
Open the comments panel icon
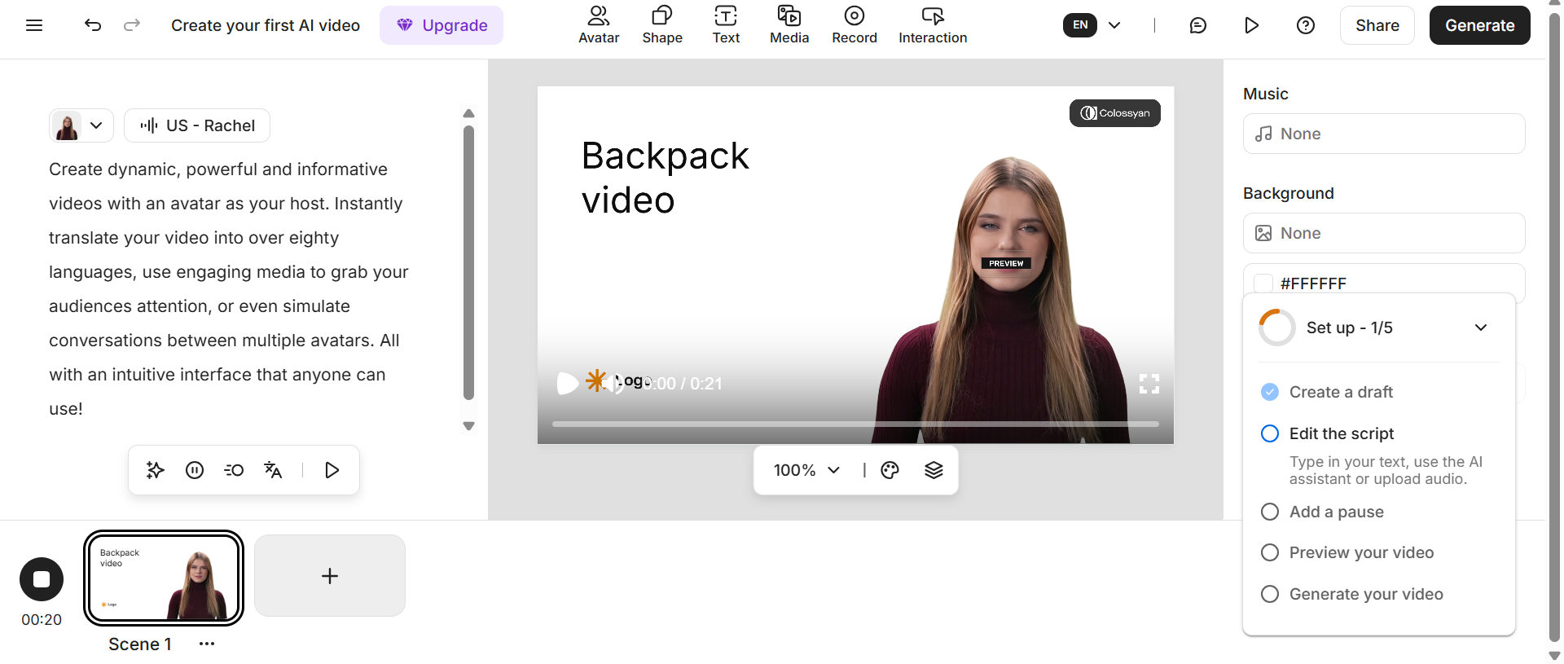(1197, 25)
